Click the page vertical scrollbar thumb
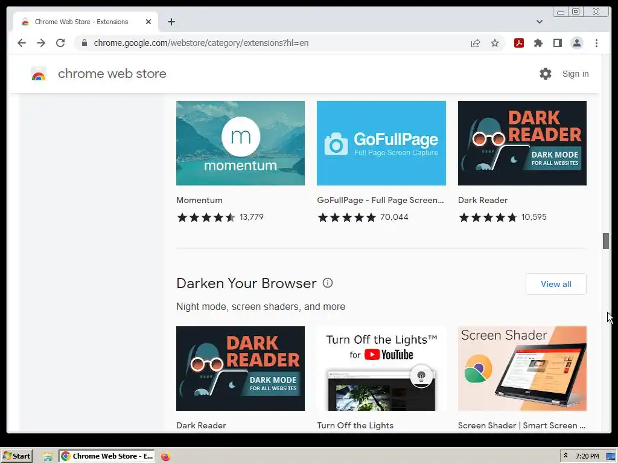The width and height of the screenshot is (618, 464). pyautogui.click(x=606, y=241)
